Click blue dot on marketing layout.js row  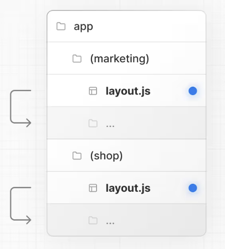[193, 91]
